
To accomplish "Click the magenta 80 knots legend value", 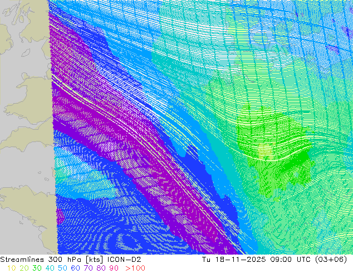I will pyautogui.click(x=101, y=268).
